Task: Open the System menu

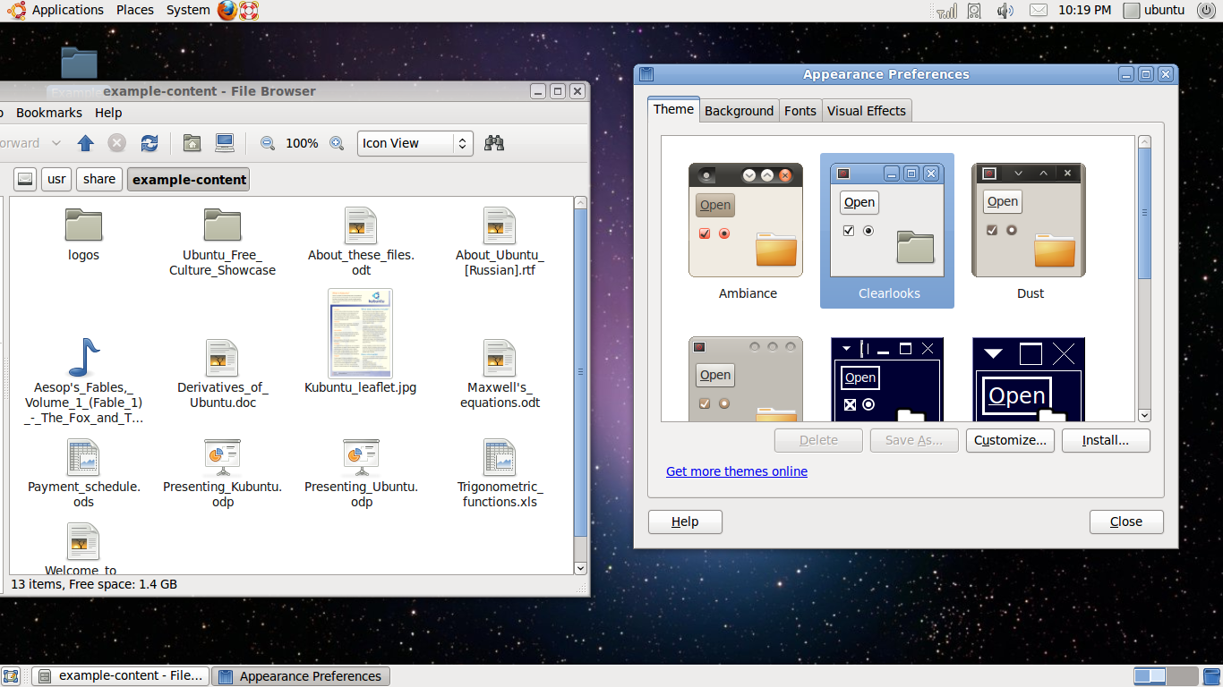Action: click(x=188, y=11)
